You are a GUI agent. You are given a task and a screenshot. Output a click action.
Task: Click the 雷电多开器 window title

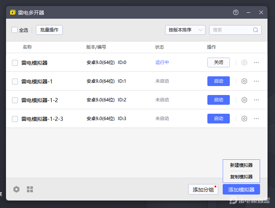pyautogui.click(x=31, y=13)
